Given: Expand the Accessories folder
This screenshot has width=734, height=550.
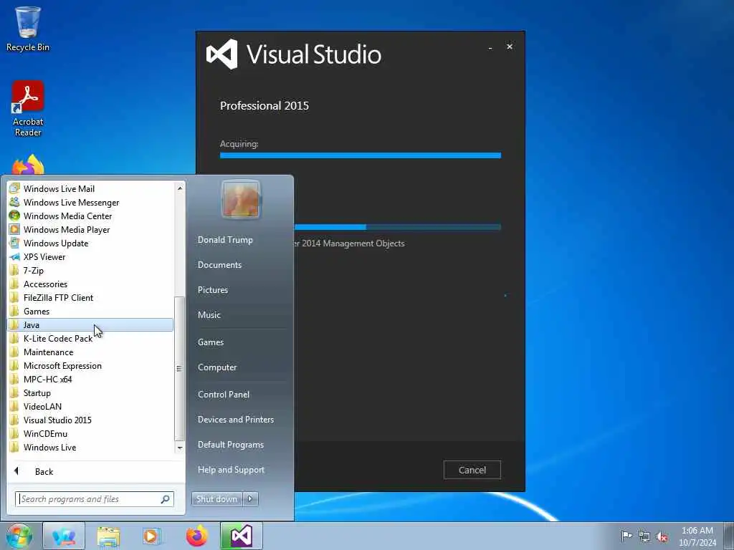Looking at the screenshot, I should click(90, 284).
